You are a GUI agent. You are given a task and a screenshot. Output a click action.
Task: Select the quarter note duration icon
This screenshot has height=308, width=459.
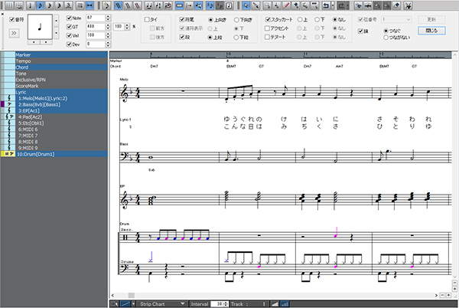(x=30, y=5)
